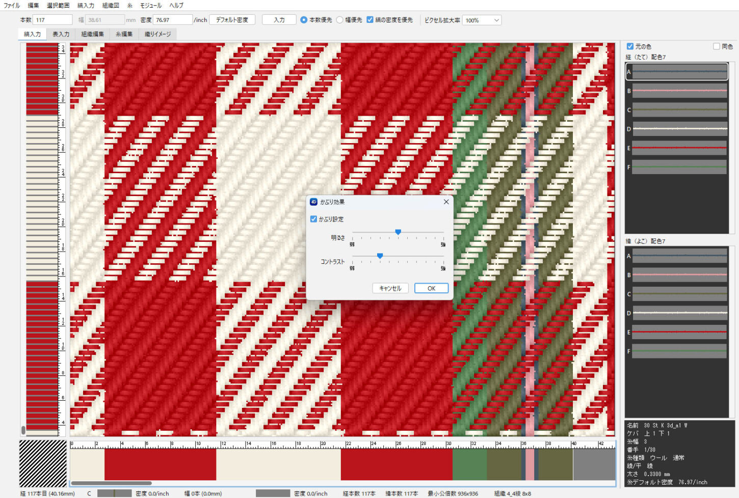Open the ファイル menu

pos(12,6)
